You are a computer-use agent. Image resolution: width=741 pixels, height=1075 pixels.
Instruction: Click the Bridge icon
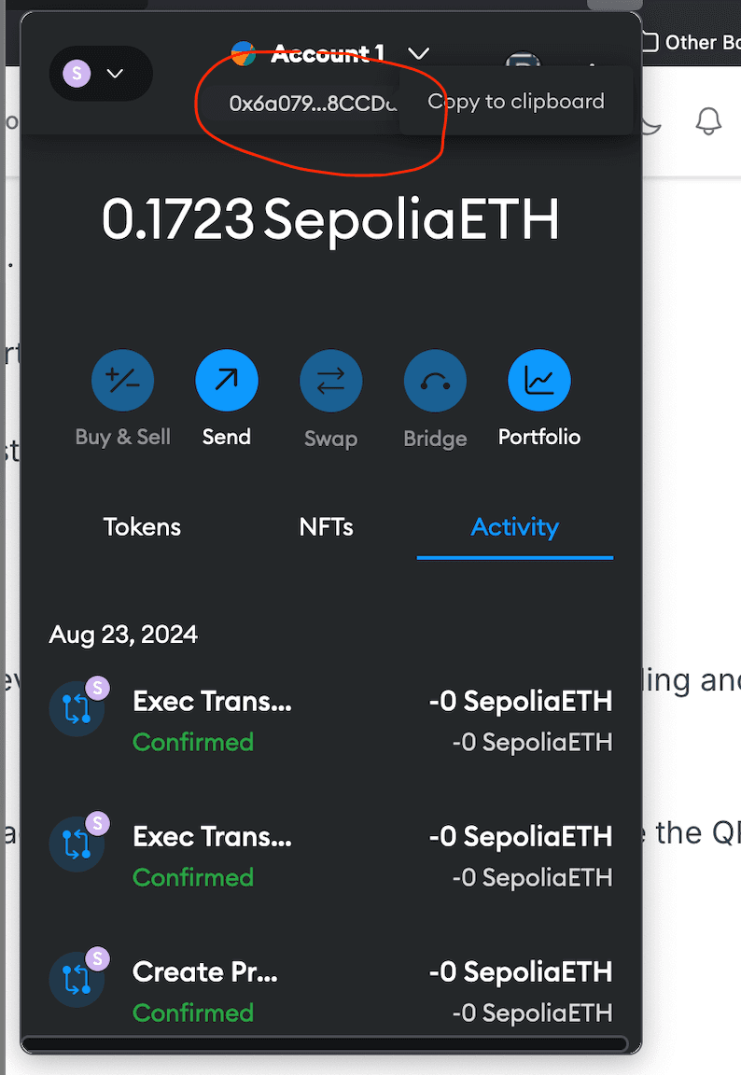coord(435,381)
